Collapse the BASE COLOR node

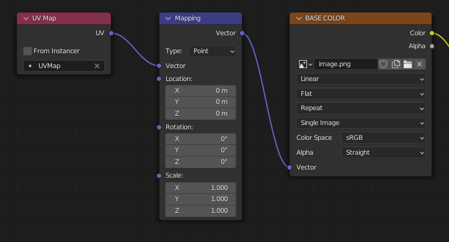pyautogui.click(x=299, y=19)
